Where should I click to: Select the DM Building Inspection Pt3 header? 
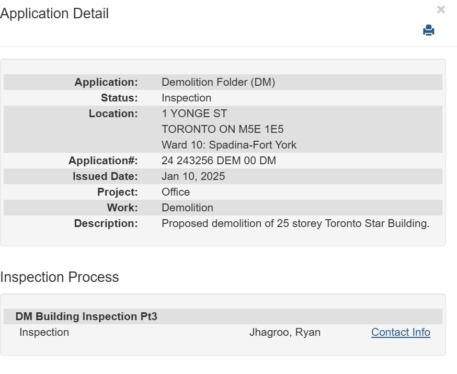(86, 316)
